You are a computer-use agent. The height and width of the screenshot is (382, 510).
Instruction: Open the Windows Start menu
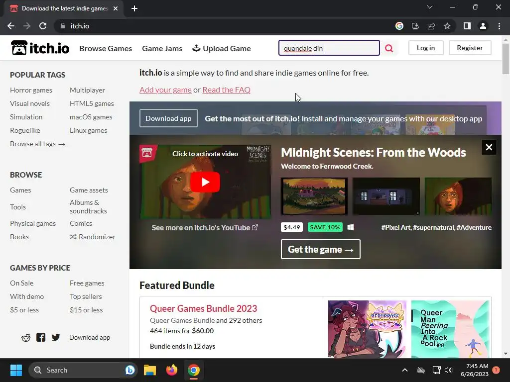click(16, 370)
